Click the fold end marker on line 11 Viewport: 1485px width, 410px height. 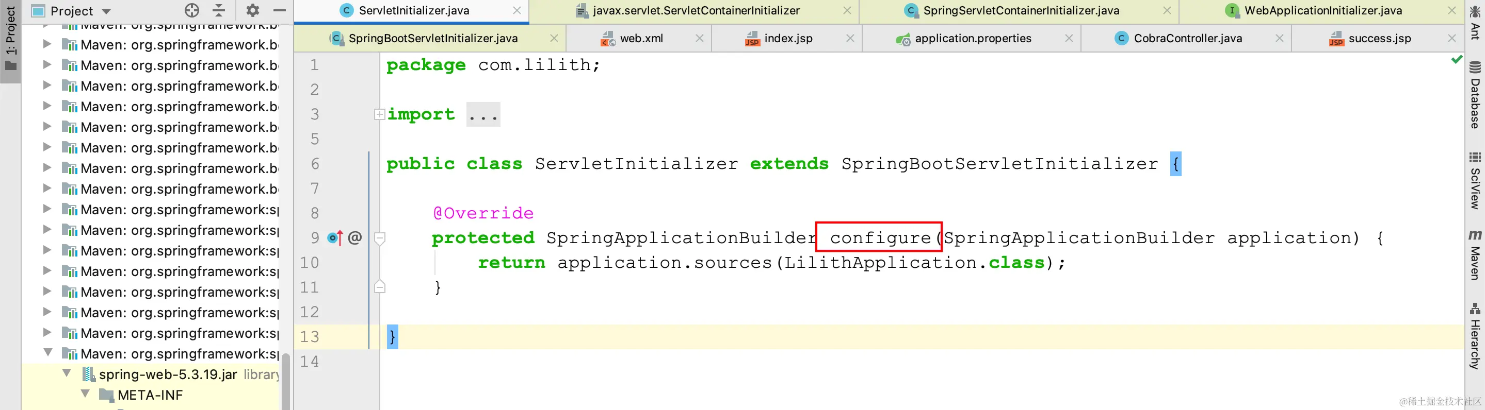(x=379, y=286)
